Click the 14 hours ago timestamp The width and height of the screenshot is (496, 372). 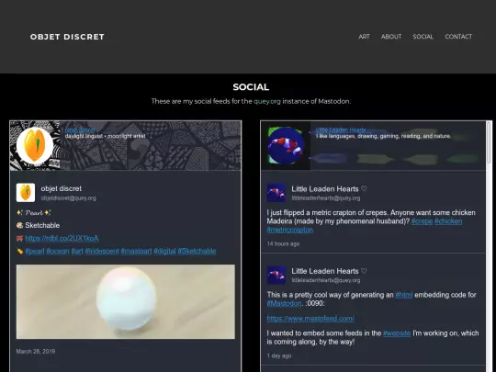pyautogui.click(x=283, y=244)
